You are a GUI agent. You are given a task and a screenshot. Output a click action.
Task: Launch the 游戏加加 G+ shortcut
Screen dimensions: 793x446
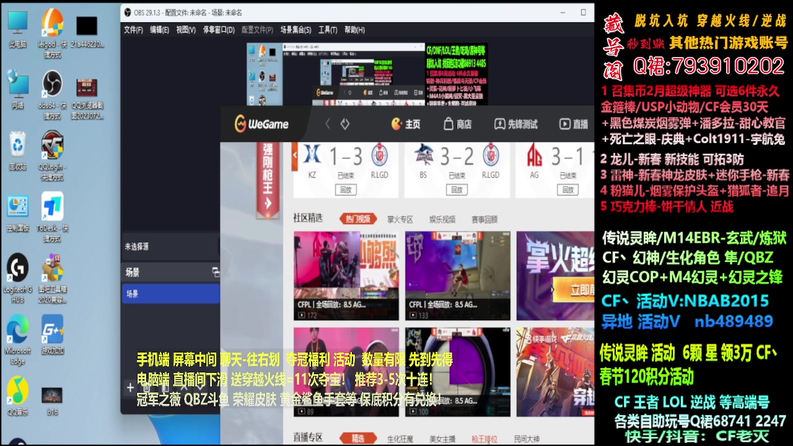(x=53, y=334)
